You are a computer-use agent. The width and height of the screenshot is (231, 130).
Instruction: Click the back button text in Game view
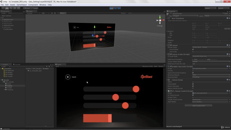74,77
